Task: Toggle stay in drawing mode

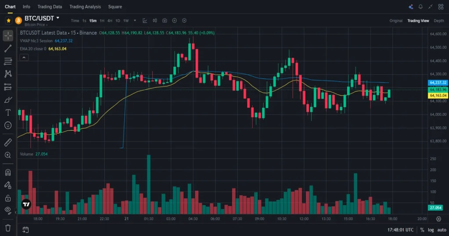Action: [8, 185]
